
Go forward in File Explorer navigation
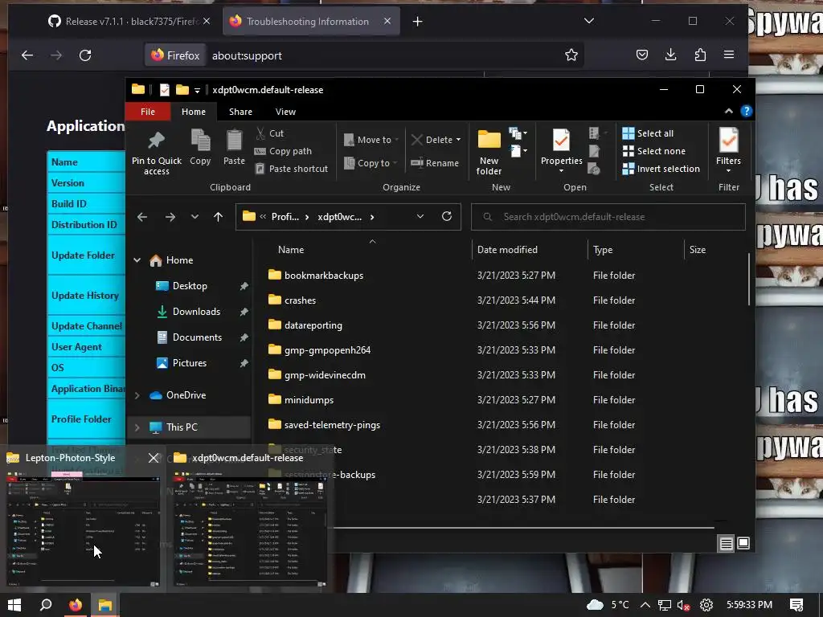[x=170, y=217]
